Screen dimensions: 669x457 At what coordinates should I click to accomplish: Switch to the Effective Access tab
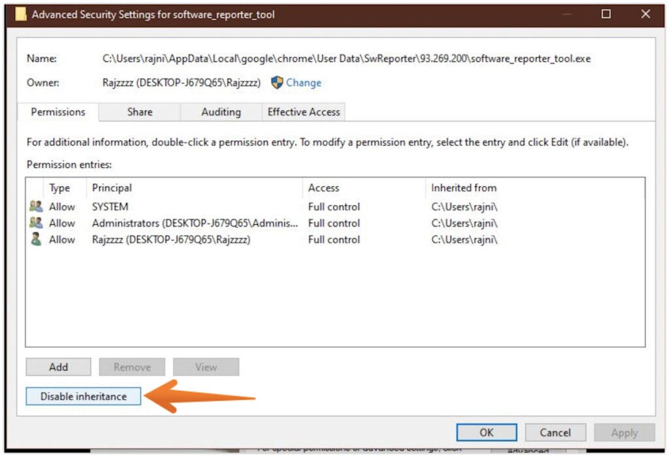(x=303, y=112)
